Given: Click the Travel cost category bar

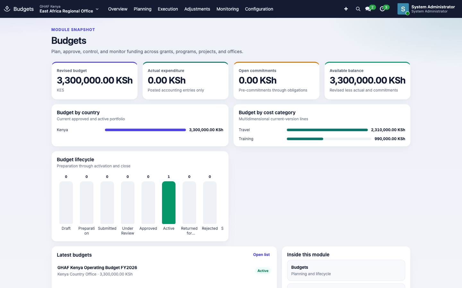Looking at the screenshot, I should coord(327,130).
